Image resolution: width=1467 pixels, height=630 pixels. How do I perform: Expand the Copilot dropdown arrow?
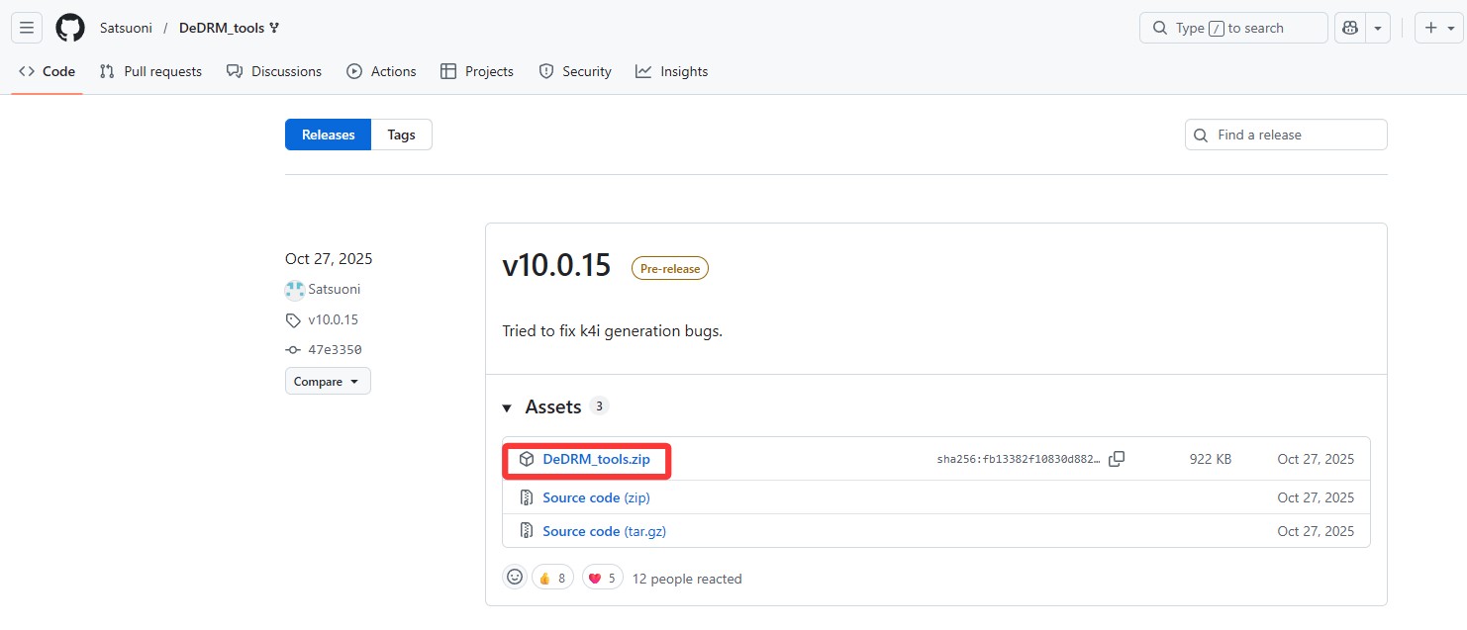click(1378, 28)
